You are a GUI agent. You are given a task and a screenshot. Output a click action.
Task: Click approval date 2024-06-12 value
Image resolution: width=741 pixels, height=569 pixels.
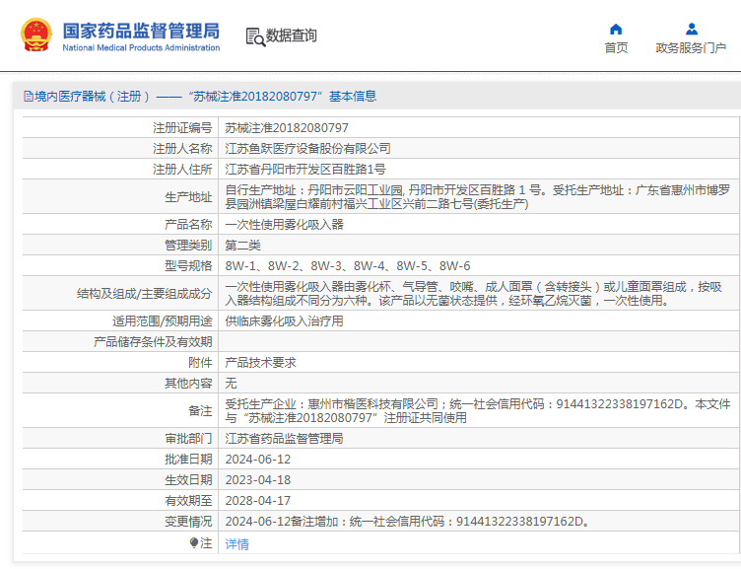(x=257, y=460)
